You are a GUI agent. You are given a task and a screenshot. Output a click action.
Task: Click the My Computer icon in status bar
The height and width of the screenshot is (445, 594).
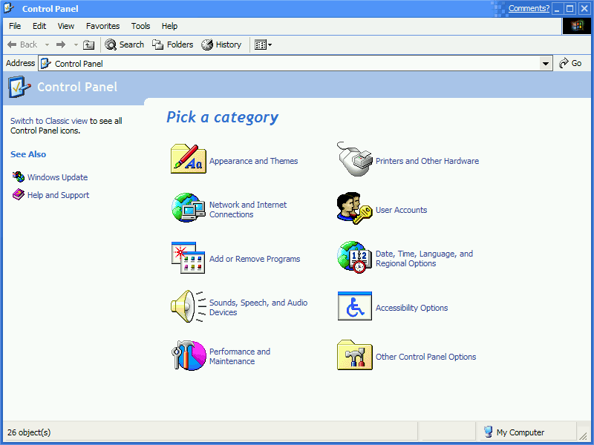[489, 432]
